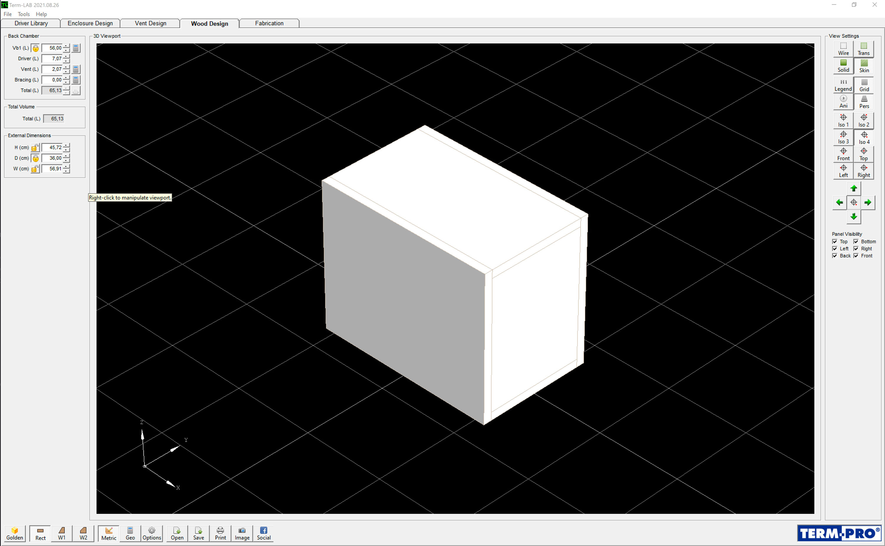Screen dimensions: 885x546
Task: Select the Solid render mode
Action: coord(843,66)
